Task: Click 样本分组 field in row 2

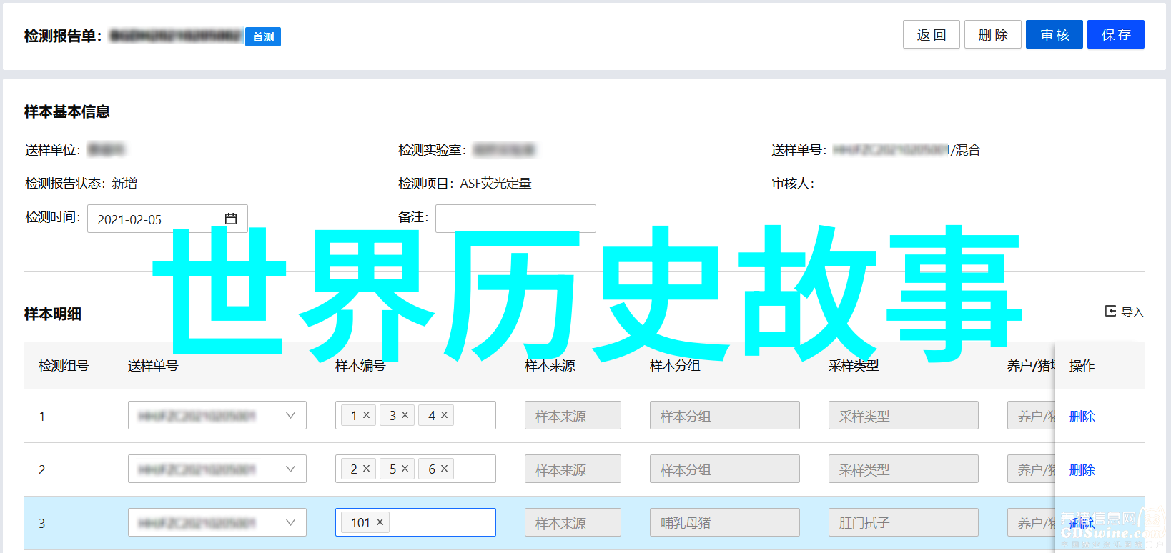Action: click(724, 469)
